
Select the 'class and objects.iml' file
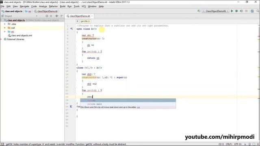22,35
